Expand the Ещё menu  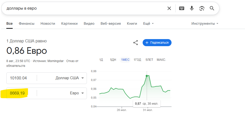point(148,23)
